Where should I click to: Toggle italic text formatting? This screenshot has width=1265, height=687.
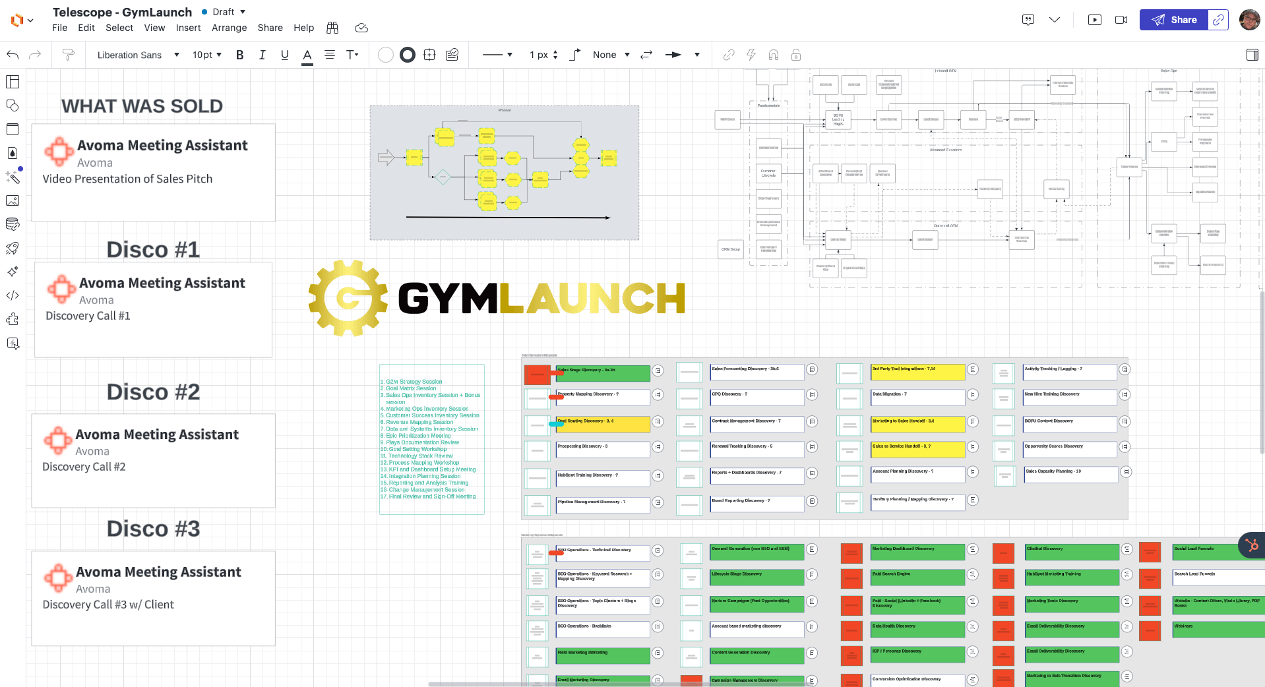tap(262, 55)
